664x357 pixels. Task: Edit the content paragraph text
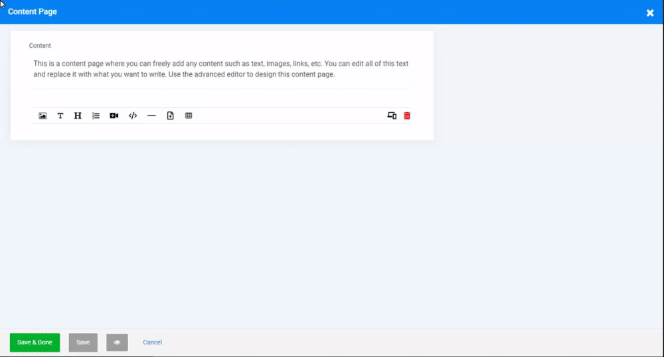pos(221,69)
